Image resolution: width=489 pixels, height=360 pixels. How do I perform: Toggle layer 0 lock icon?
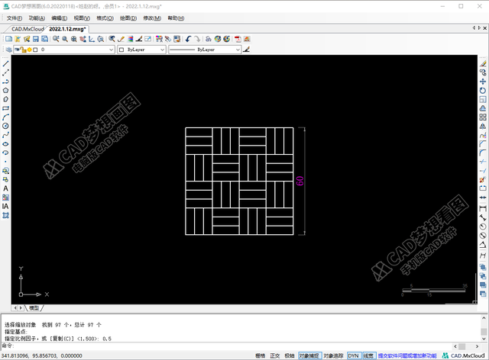23,50
